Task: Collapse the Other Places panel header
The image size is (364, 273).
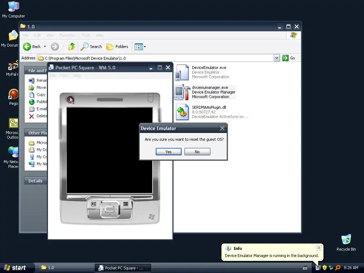Action: 36,133
